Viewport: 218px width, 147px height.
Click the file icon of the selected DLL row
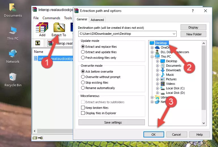point(36,59)
